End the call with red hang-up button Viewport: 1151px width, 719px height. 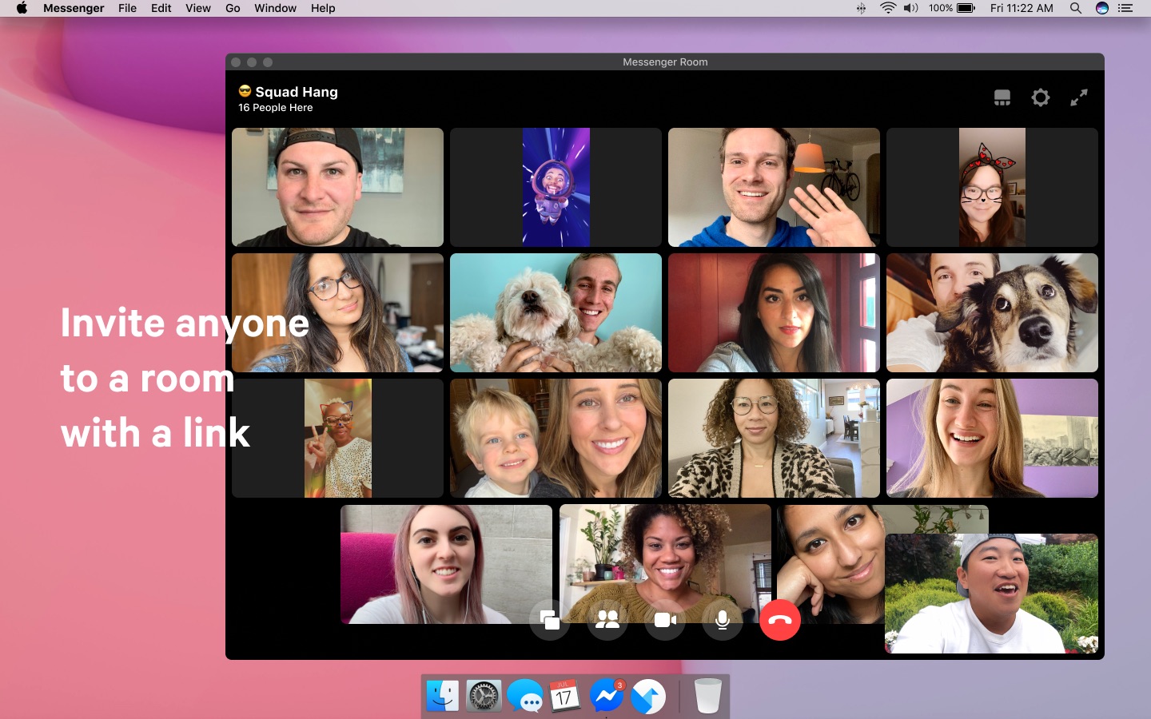780,620
